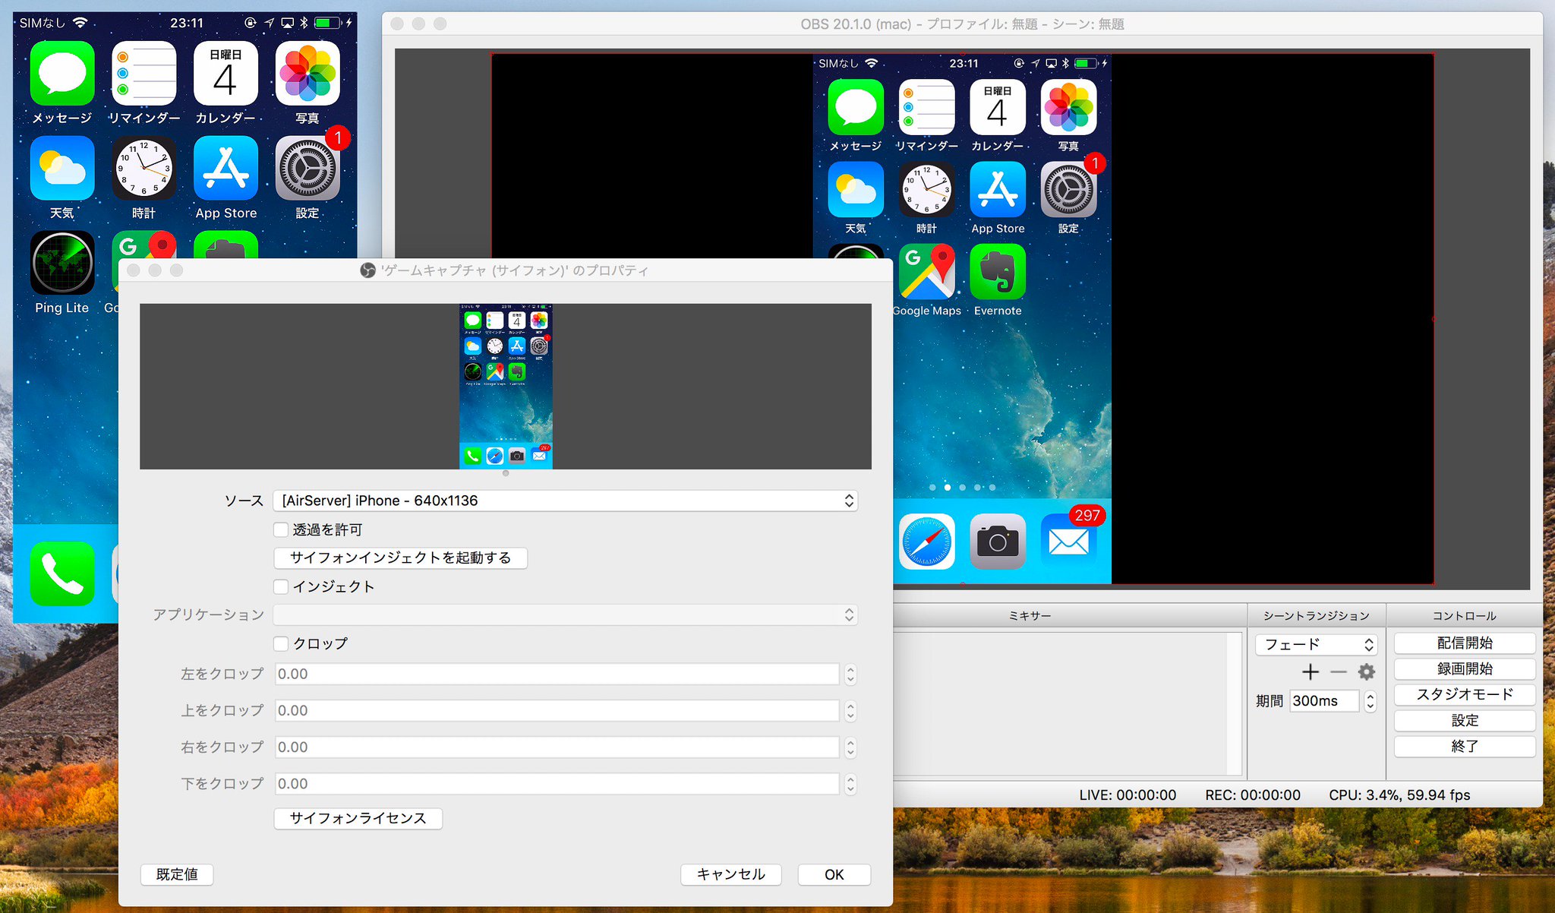Screen dimensions: 1555x913
Task: Click the ミキサー panel scrollbar
Action: tap(1235, 703)
